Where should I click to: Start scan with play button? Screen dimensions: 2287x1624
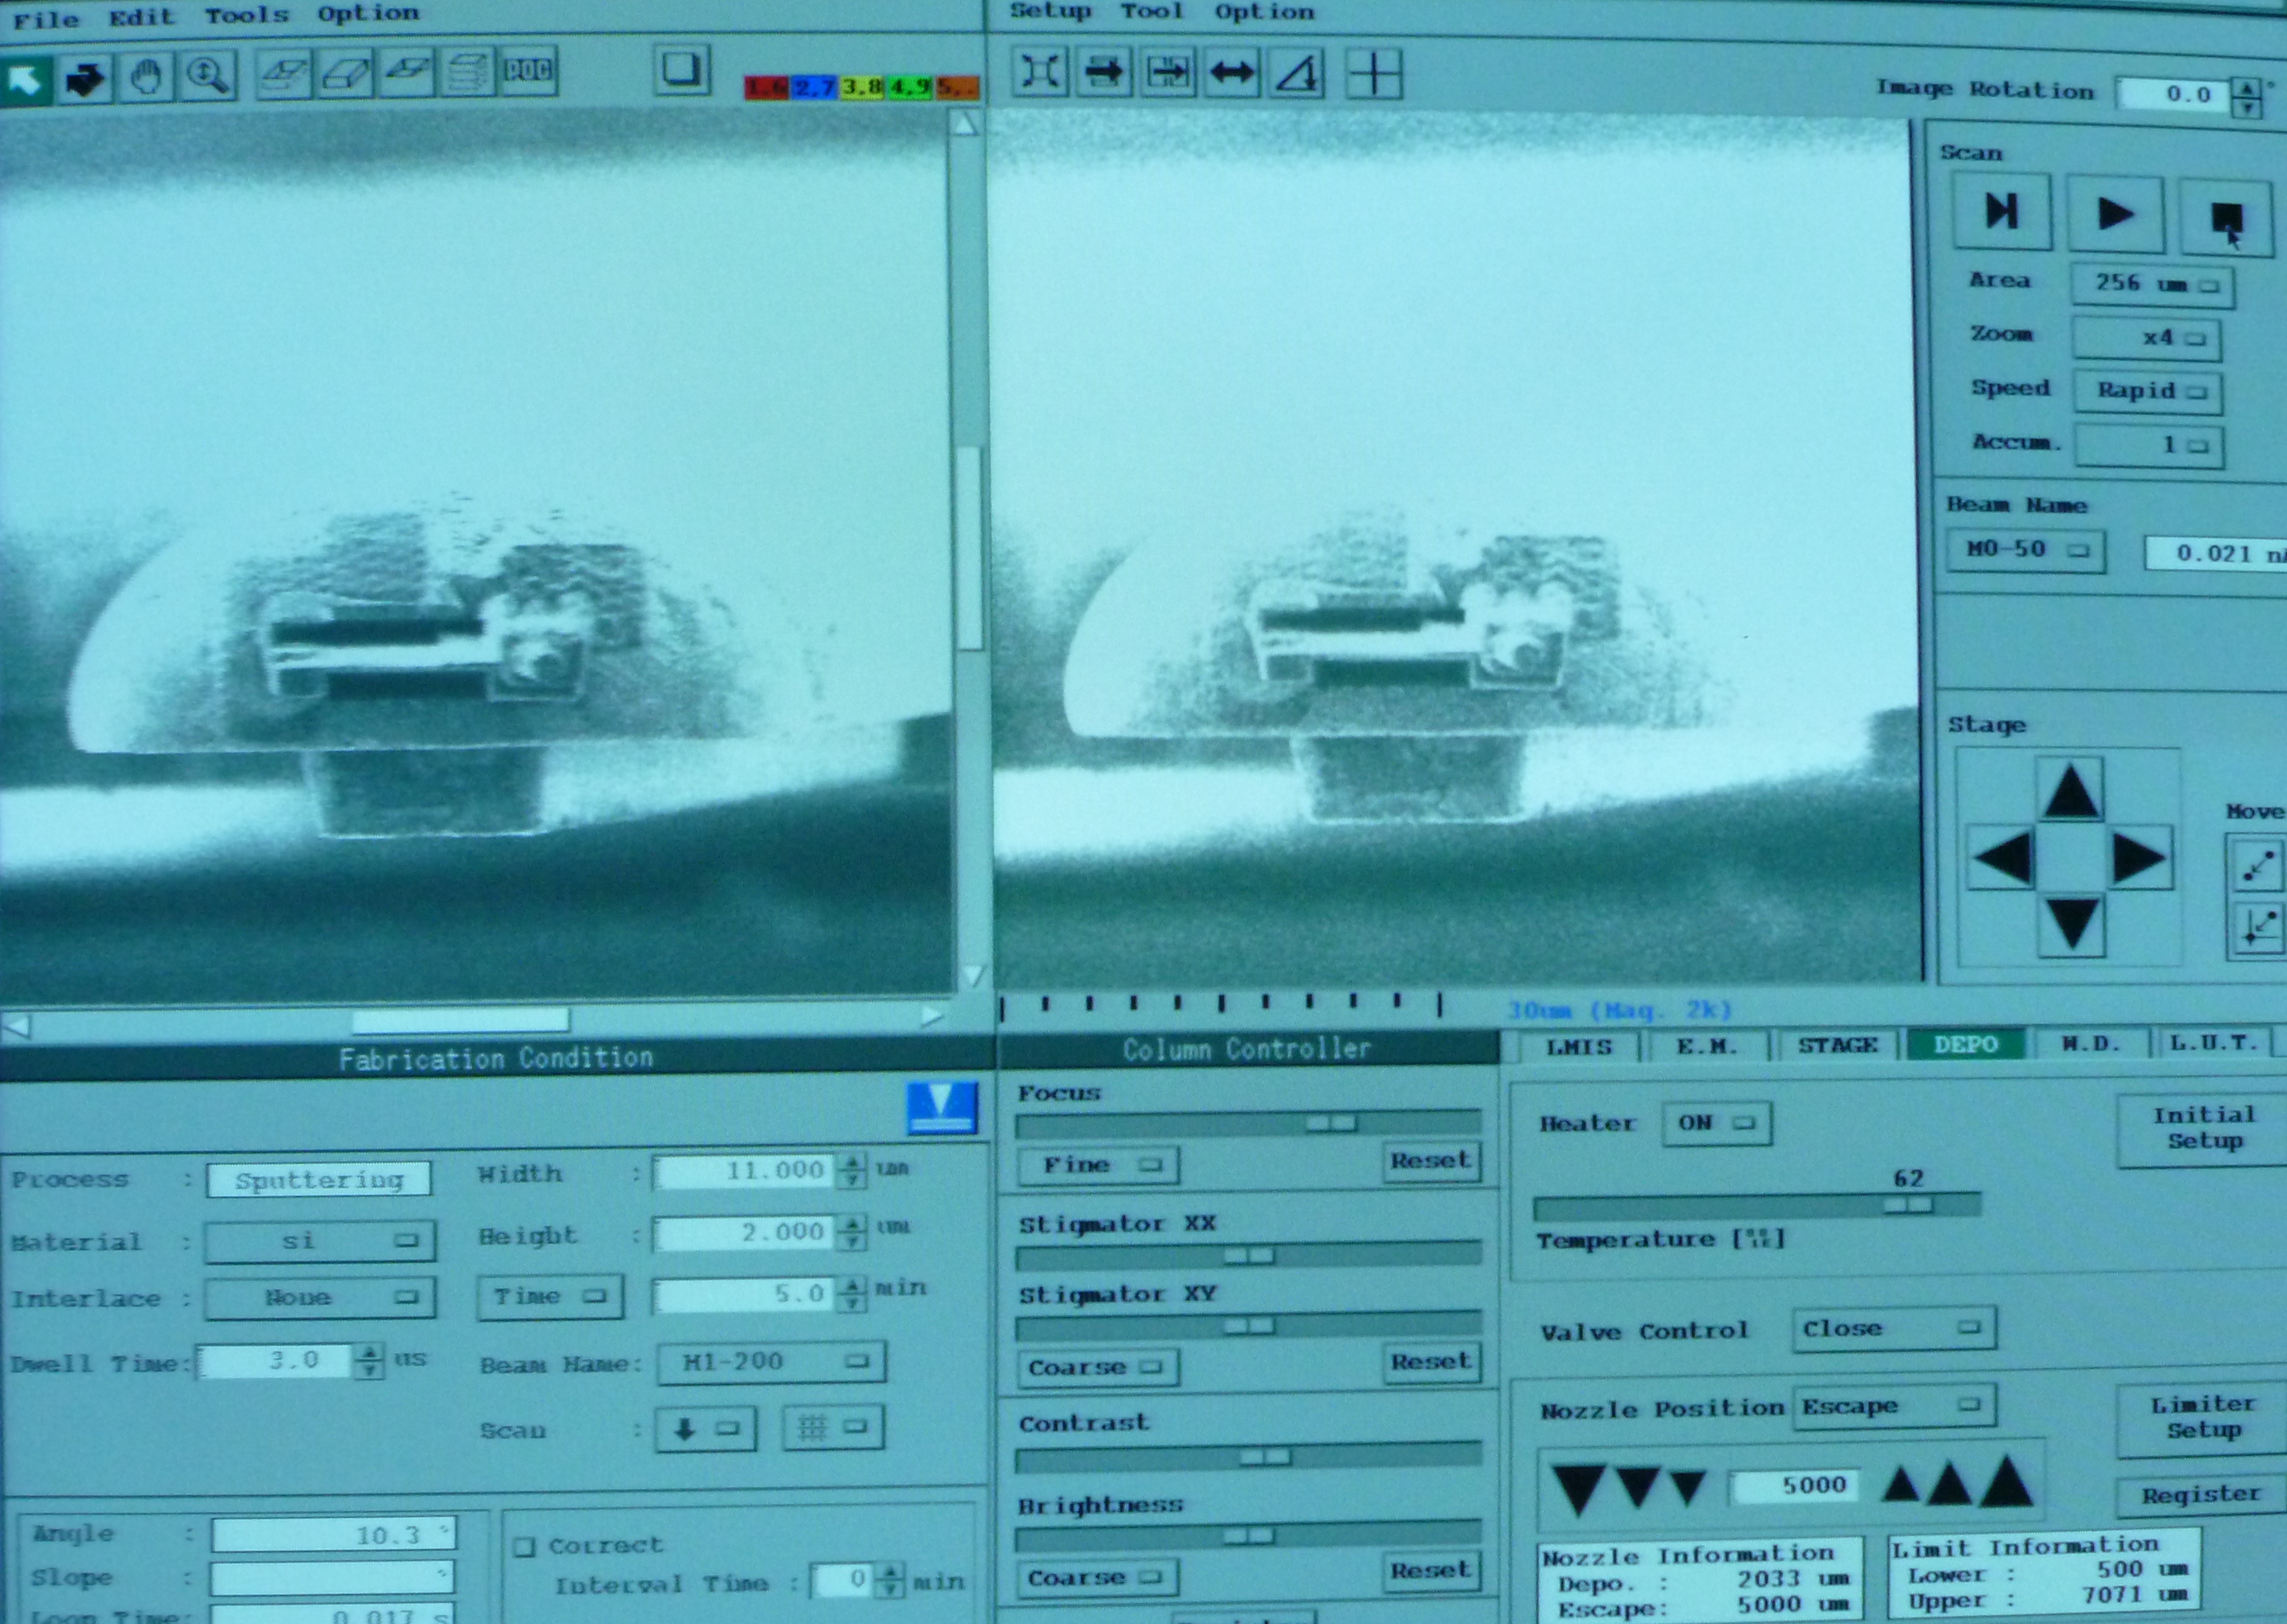(x=2114, y=213)
